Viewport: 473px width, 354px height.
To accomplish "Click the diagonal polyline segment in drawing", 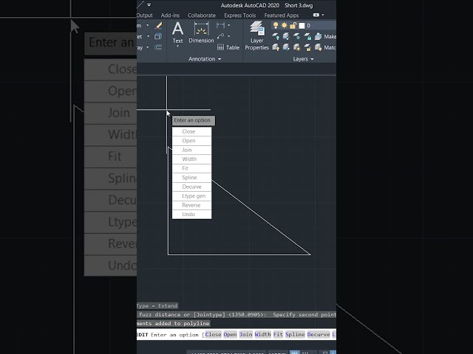I will point(261,218).
